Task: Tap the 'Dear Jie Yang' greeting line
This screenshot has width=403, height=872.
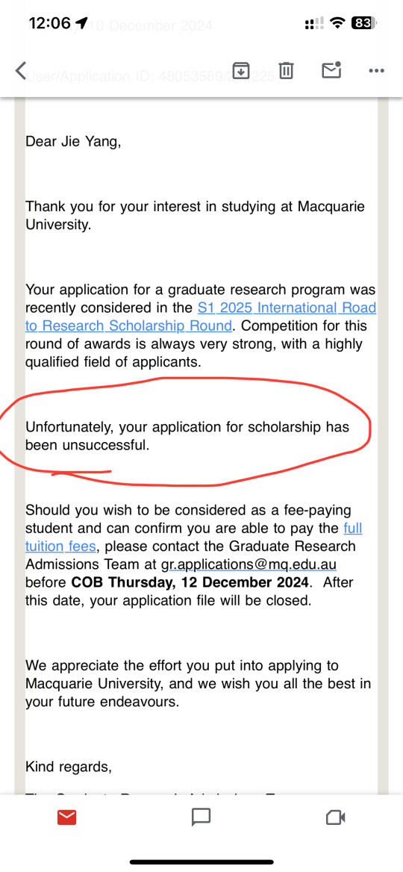Action: [x=73, y=142]
